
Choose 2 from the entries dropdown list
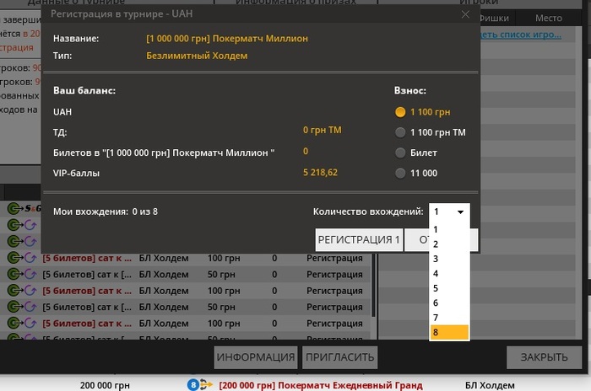click(449, 244)
